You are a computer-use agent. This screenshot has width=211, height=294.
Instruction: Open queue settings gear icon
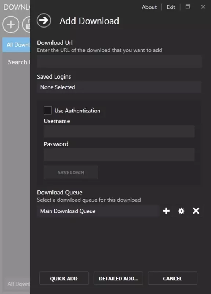tap(181, 211)
